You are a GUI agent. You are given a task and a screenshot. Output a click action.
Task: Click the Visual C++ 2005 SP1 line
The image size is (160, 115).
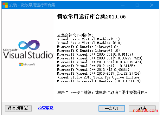pos(95,54)
